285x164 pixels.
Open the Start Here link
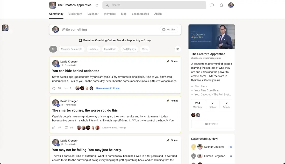(x=201, y=86)
